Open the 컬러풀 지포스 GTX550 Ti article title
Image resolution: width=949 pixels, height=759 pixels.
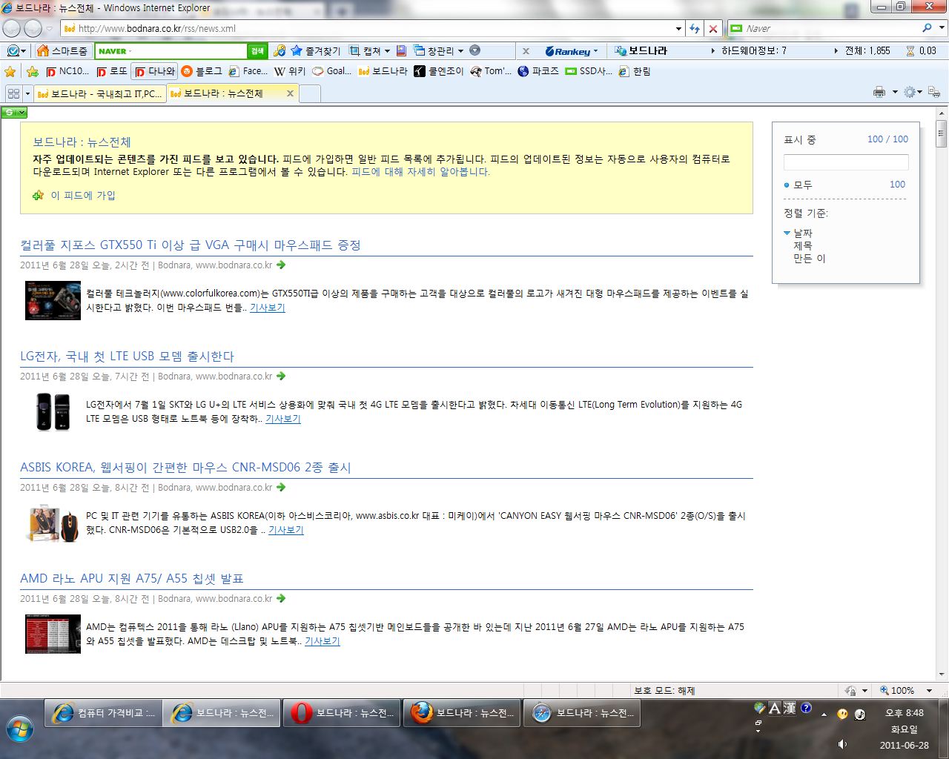(191, 245)
